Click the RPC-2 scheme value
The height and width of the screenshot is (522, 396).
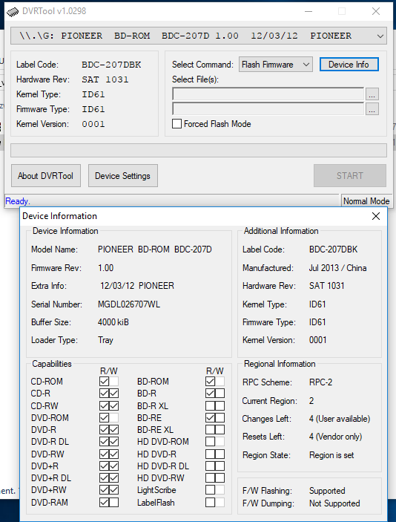tap(320, 382)
